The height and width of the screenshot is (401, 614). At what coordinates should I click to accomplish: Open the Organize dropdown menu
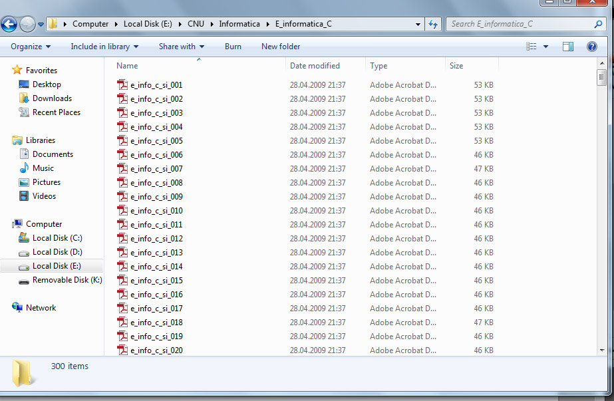pos(31,47)
